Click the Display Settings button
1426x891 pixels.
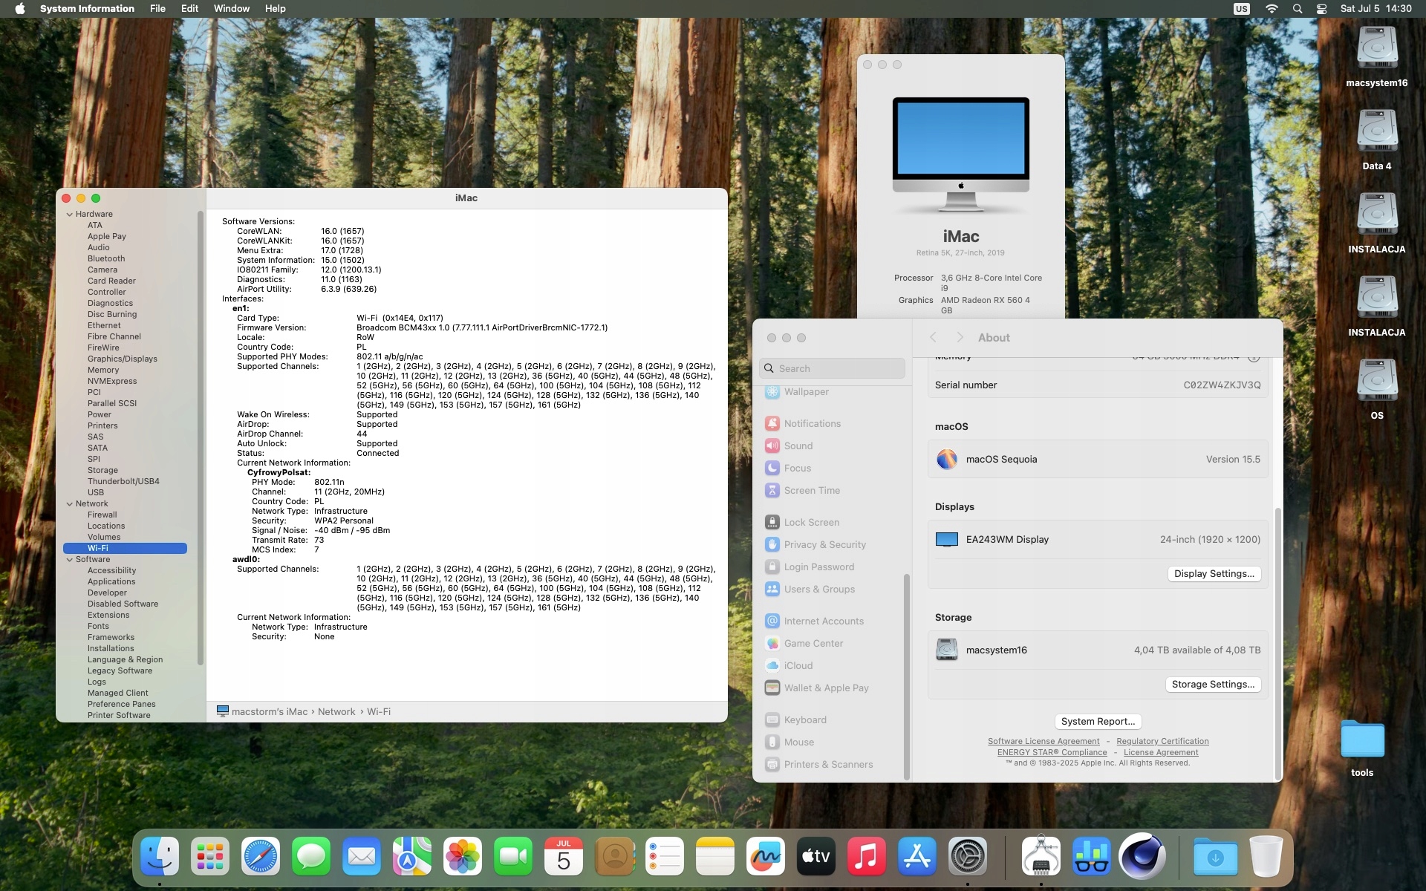pyautogui.click(x=1214, y=573)
